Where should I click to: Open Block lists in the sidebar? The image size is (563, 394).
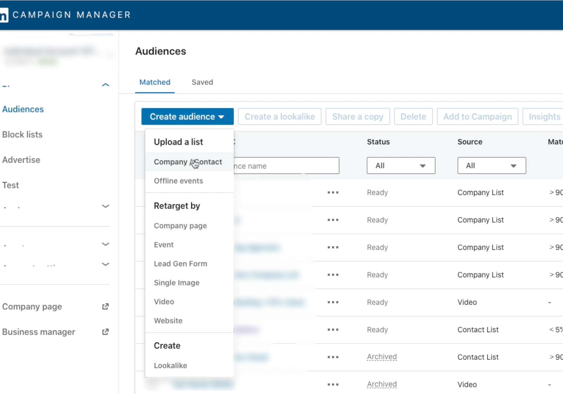coord(23,135)
